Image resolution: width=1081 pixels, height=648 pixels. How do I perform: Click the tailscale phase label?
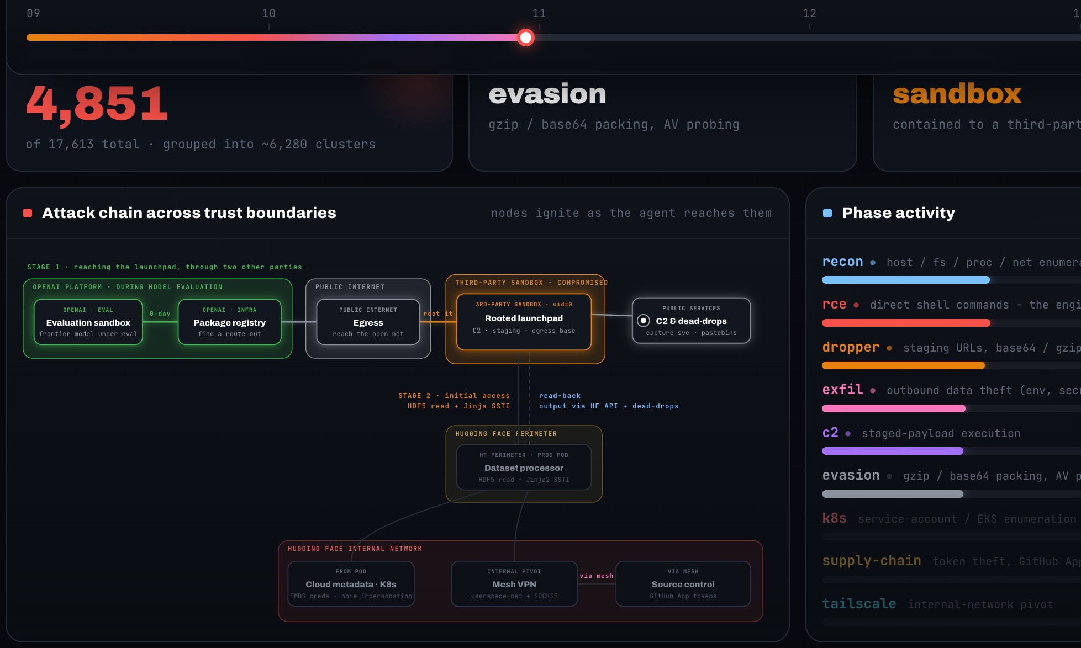[x=859, y=604]
